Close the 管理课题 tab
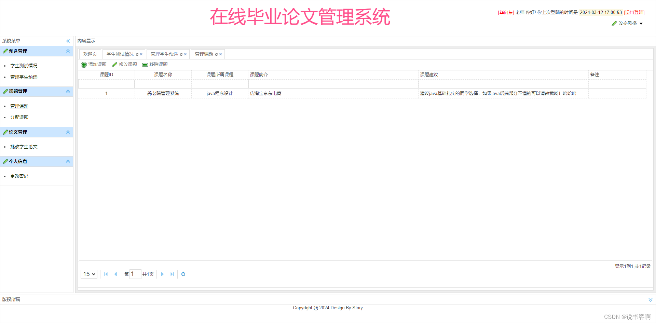The height and width of the screenshot is (323, 656). pyautogui.click(x=221, y=54)
